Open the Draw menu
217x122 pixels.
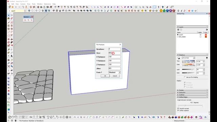coord(28,4)
